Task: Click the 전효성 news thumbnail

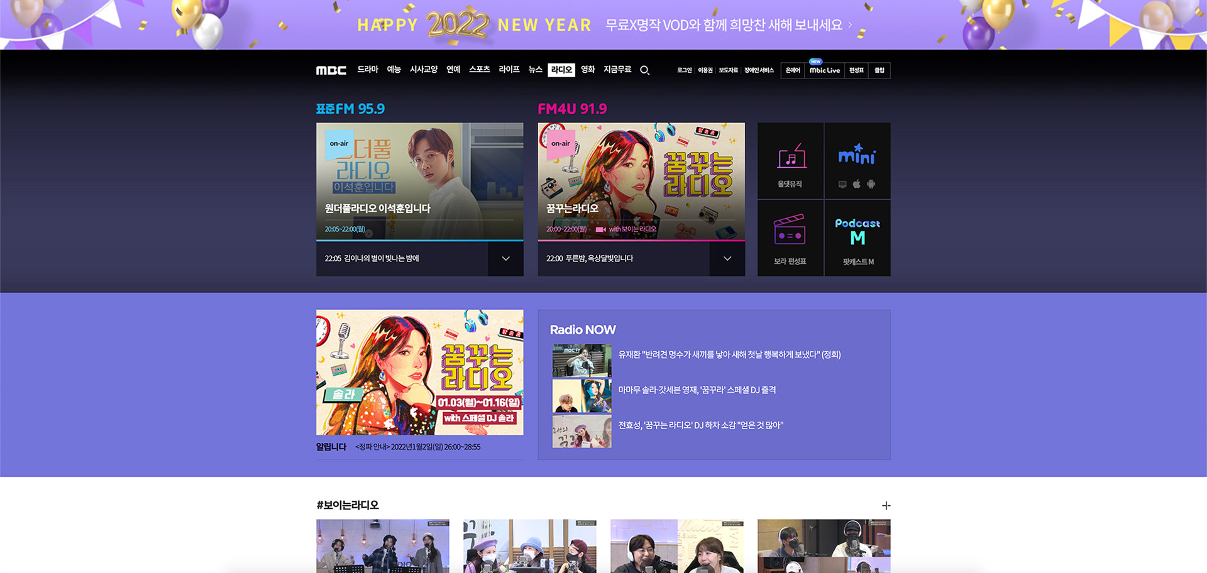Action: click(x=582, y=431)
